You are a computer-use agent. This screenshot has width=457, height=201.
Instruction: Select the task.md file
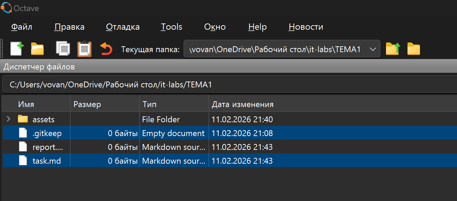pyautogui.click(x=46, y=161)
